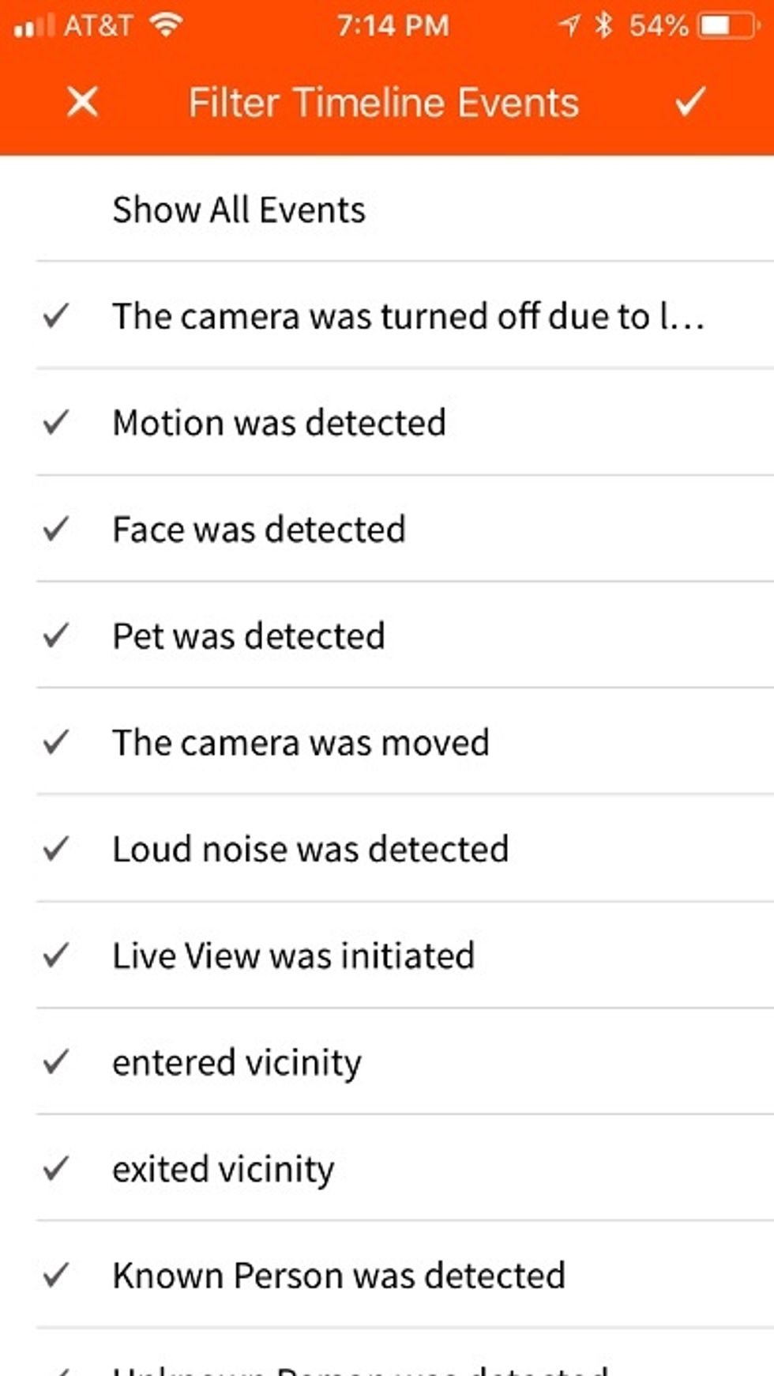Tap the cellular signal bars icon

[x=34, y=26]
